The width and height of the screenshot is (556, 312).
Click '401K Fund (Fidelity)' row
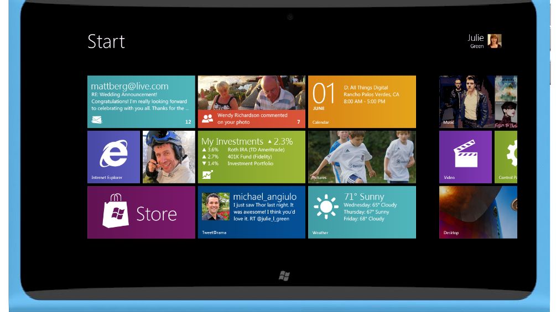click(x=237, y=157)
